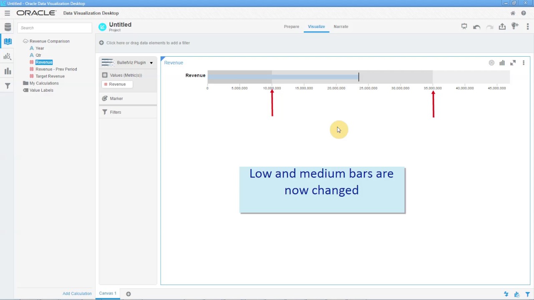Select the highlighted Revenue measure

pos(44,62)
